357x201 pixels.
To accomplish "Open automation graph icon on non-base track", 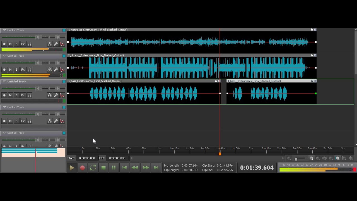I will click(x=62, y=44).
